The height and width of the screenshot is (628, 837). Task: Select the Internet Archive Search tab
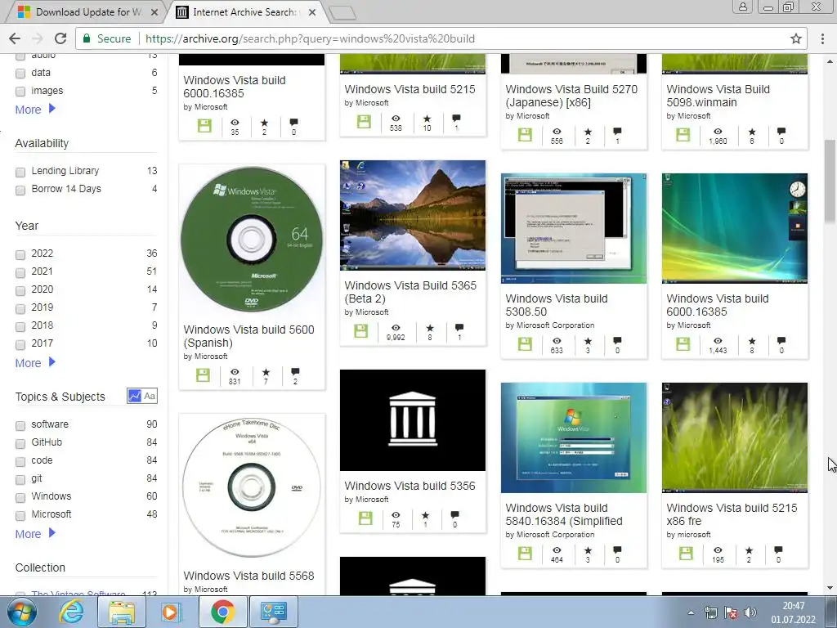tap(243, 12)
